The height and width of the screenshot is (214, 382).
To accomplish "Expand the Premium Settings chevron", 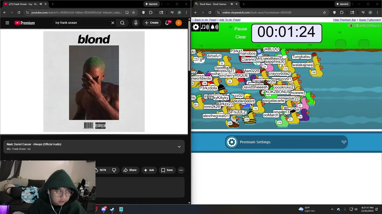I will 344,142.
